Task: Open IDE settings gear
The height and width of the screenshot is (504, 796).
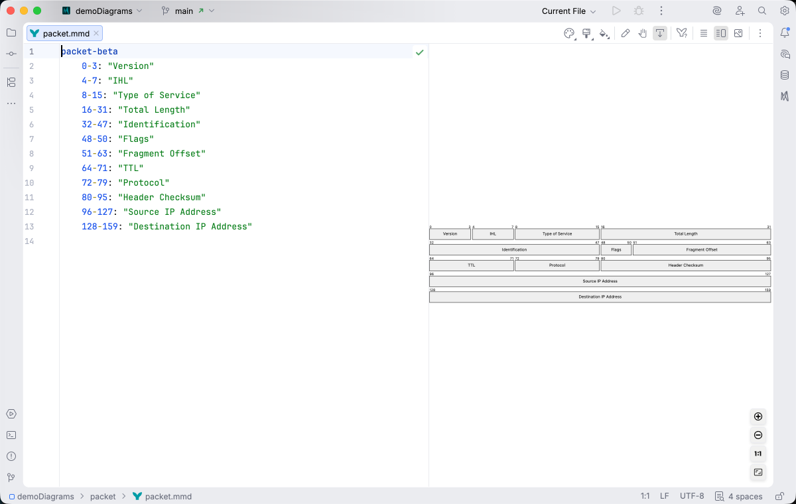Action: (784, 11)
